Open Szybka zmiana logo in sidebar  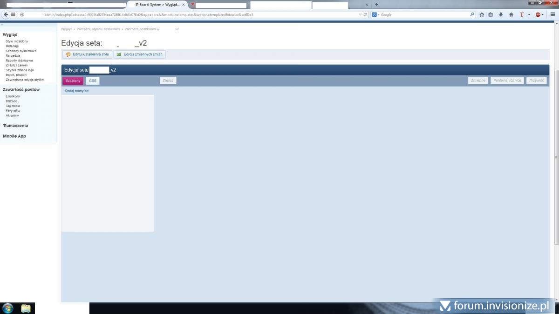pyautogui.click(x=20, y=70)
